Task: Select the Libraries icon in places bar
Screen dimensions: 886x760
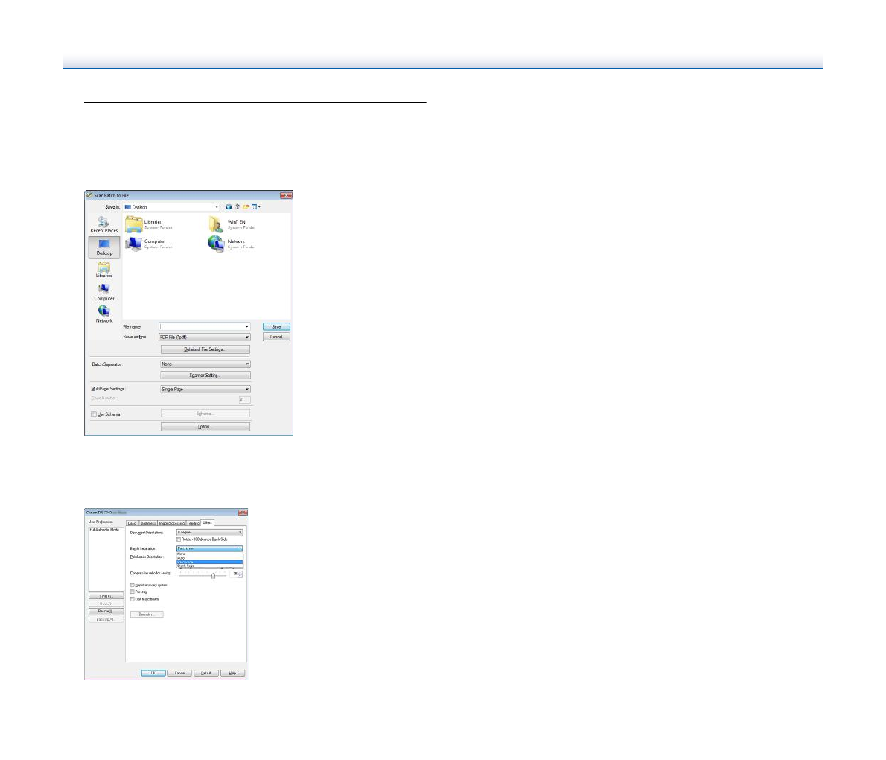Action: (104, 269)
